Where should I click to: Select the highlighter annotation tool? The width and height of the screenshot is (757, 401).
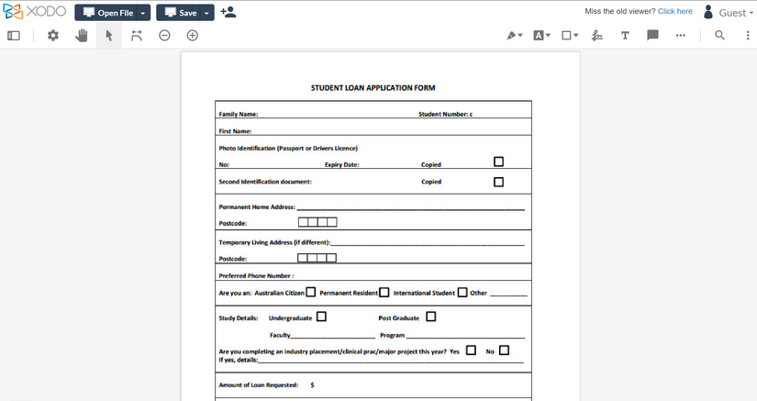pyautogui.click(x=511, y=35)
